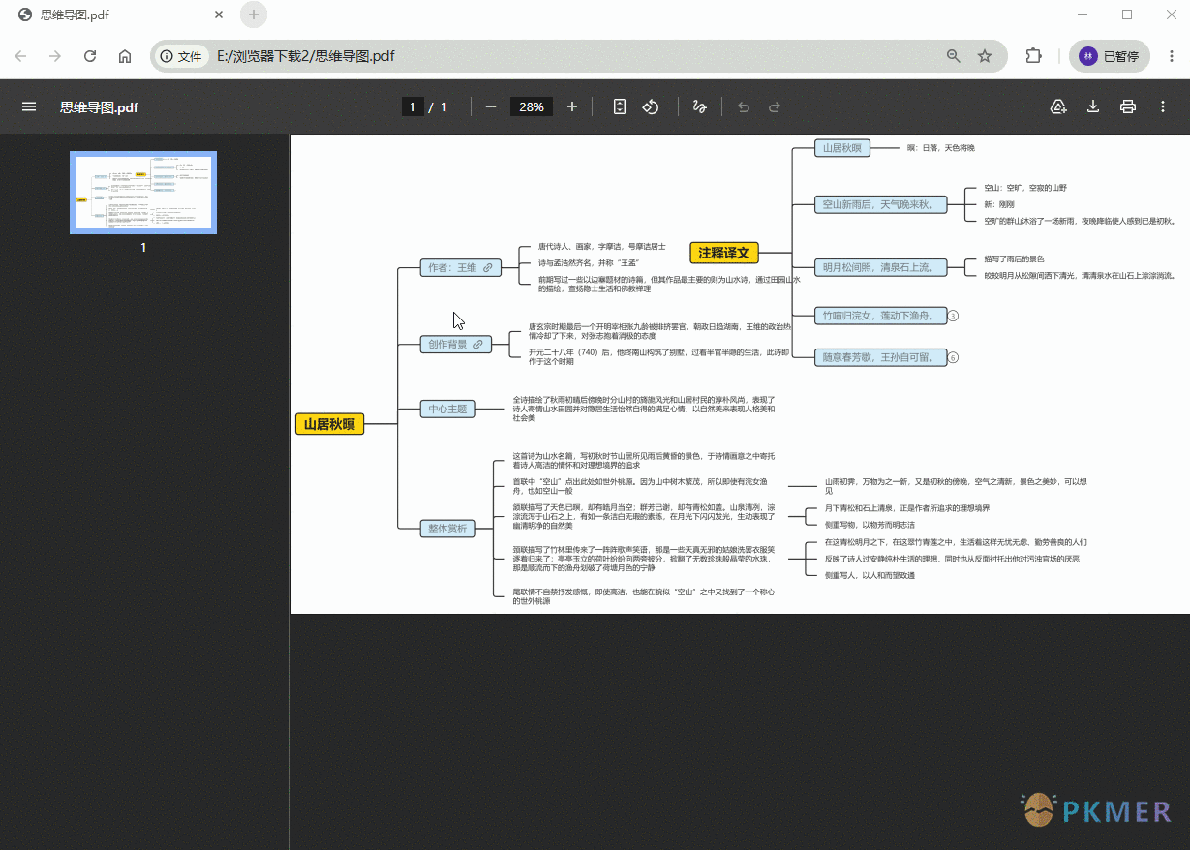Click the link icon in 作者：王维 node
Viewport: 1190px width, 850px height.
(x=488, y=267)
